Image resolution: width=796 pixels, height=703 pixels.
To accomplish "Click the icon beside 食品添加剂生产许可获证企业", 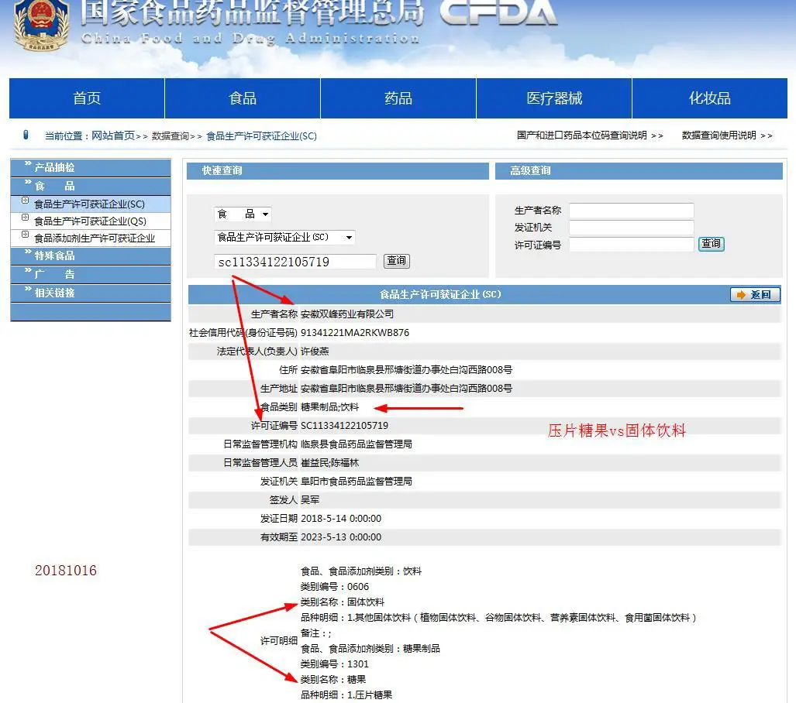I will point(25,235).
